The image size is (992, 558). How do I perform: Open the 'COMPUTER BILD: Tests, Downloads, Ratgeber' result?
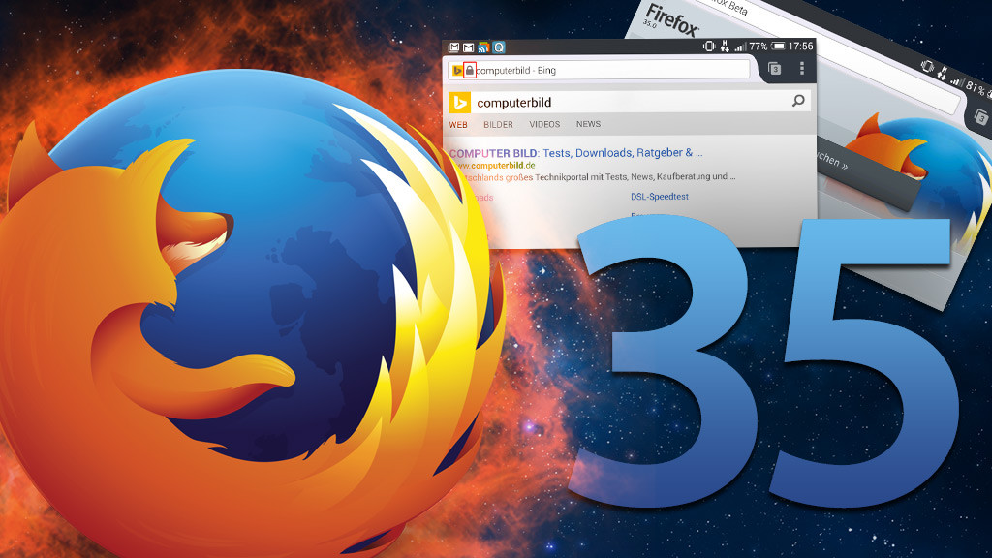575,153
